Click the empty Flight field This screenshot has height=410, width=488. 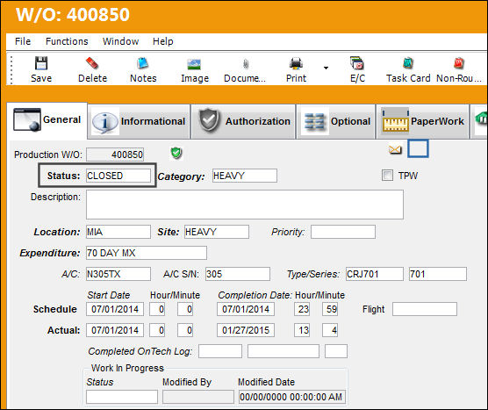pyautogui.click(x=425, y=309)
